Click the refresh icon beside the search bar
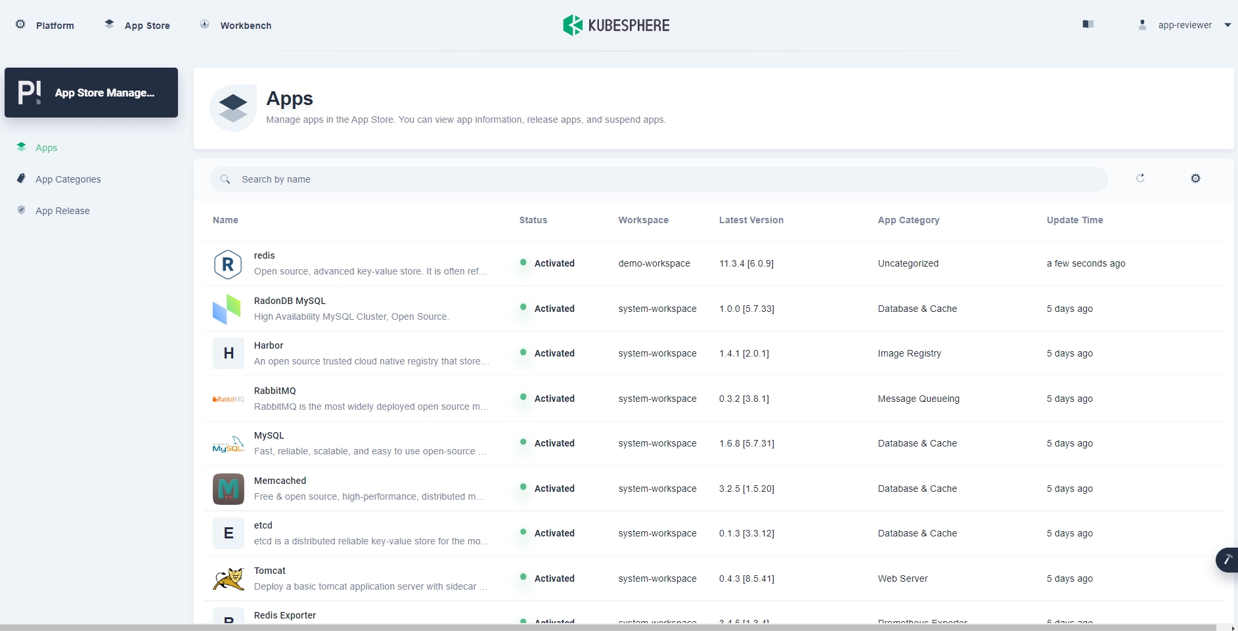The height and width of the screenshot is (631, 1238). point(1140,179)
